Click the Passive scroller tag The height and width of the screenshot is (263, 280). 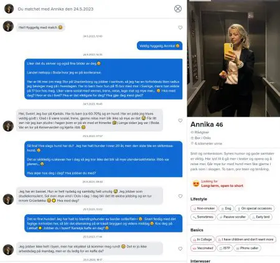(233, 217)
